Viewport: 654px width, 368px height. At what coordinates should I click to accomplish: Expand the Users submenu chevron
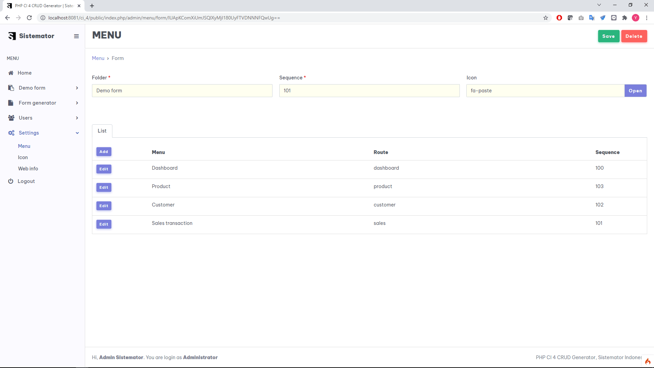coord(77,118)
